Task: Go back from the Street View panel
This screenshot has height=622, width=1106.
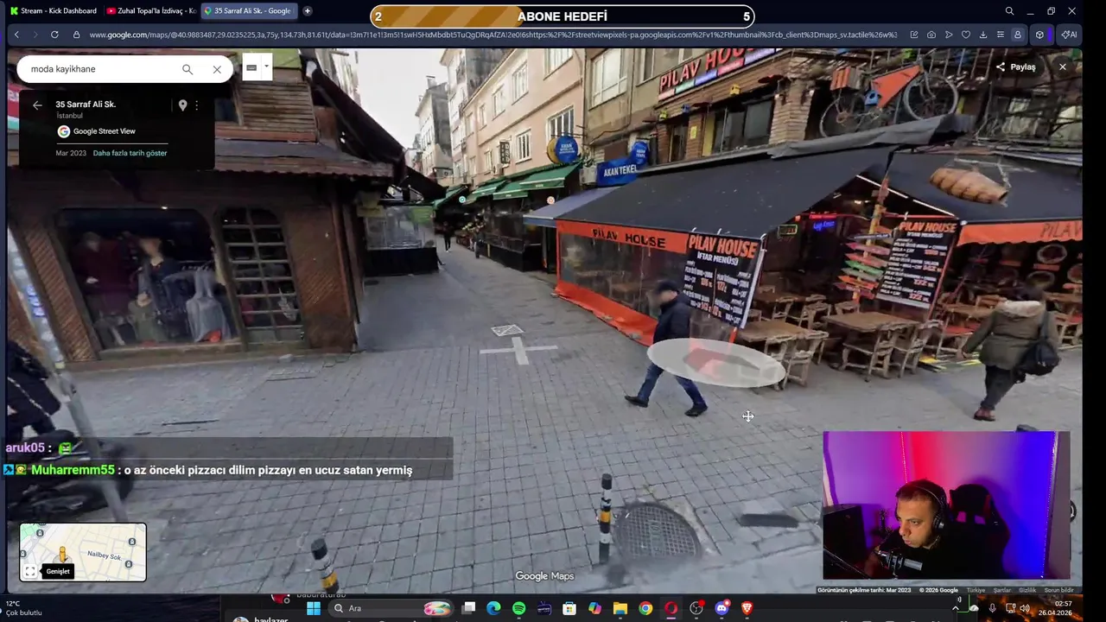Action: 37,105
